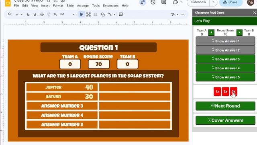The image size is (257, 145).
Task: Open the Extensions menu
Action: point(111,6)
